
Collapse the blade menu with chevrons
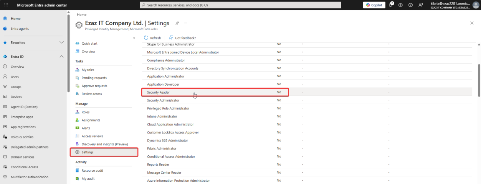(x=134, y=38)
